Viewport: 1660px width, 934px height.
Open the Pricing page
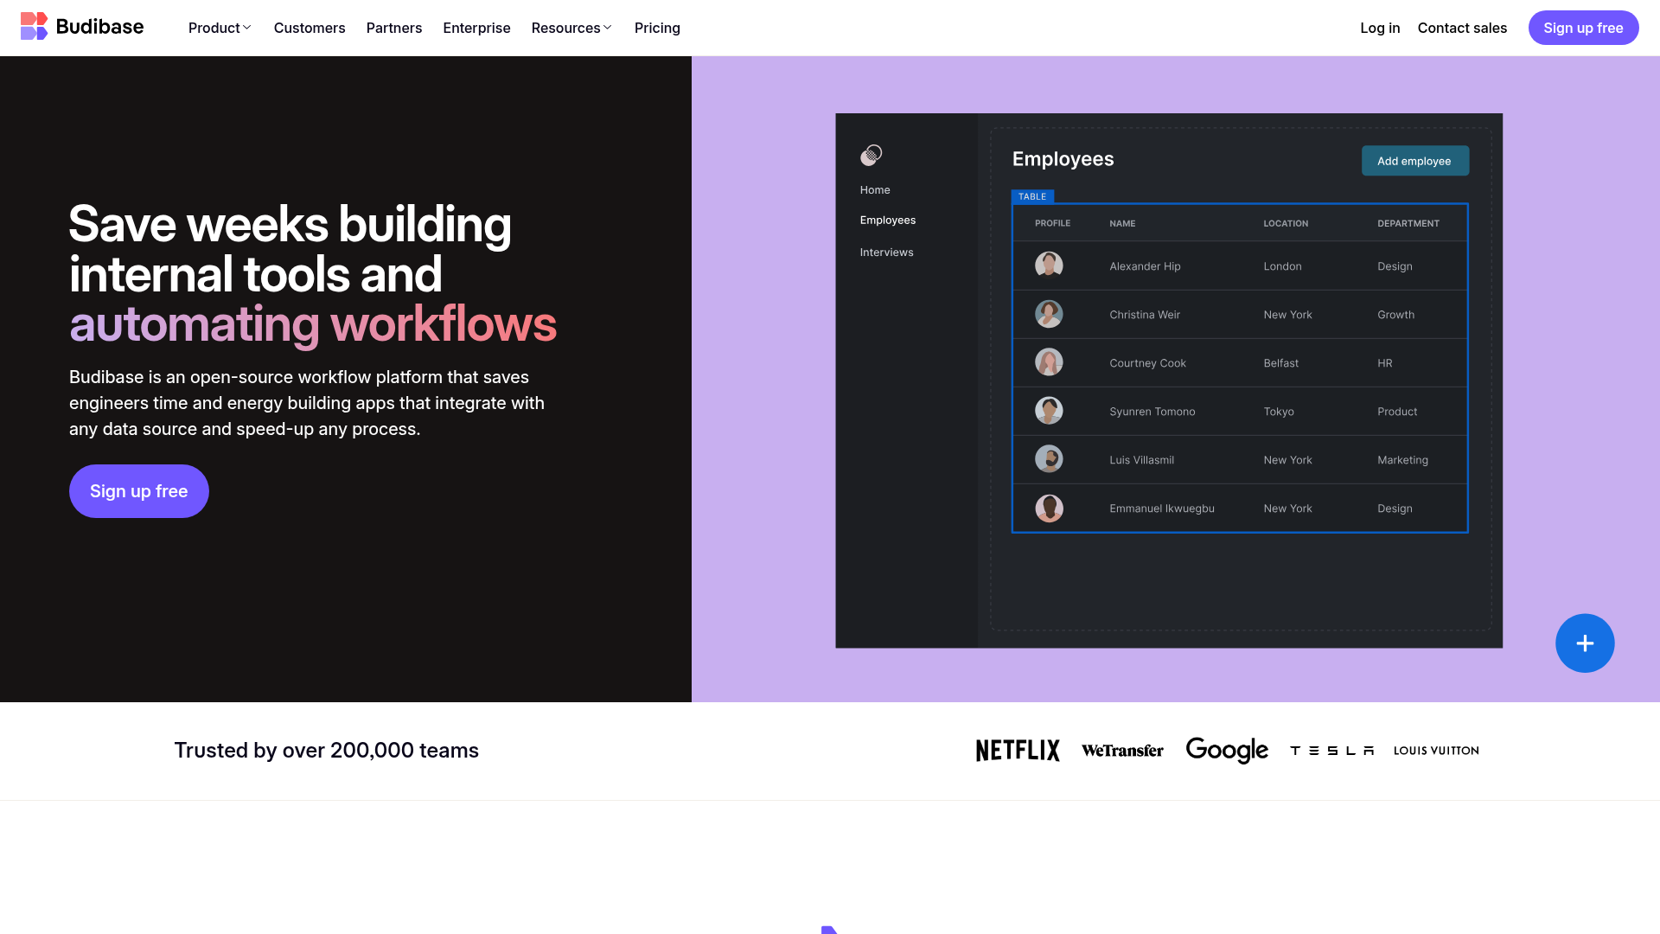click(657, 28)
